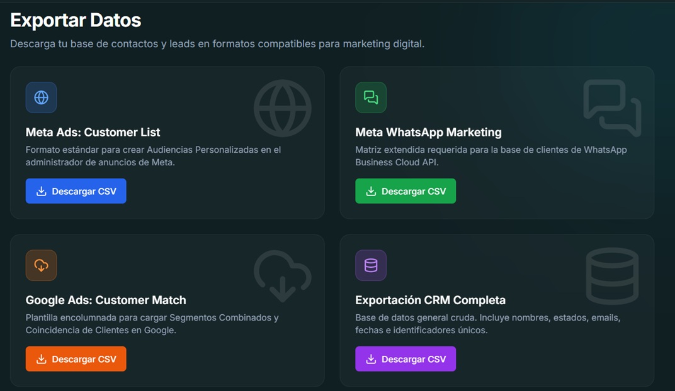
Task: Click the large faded chat bubbles watermark
Action: point(612,108)
